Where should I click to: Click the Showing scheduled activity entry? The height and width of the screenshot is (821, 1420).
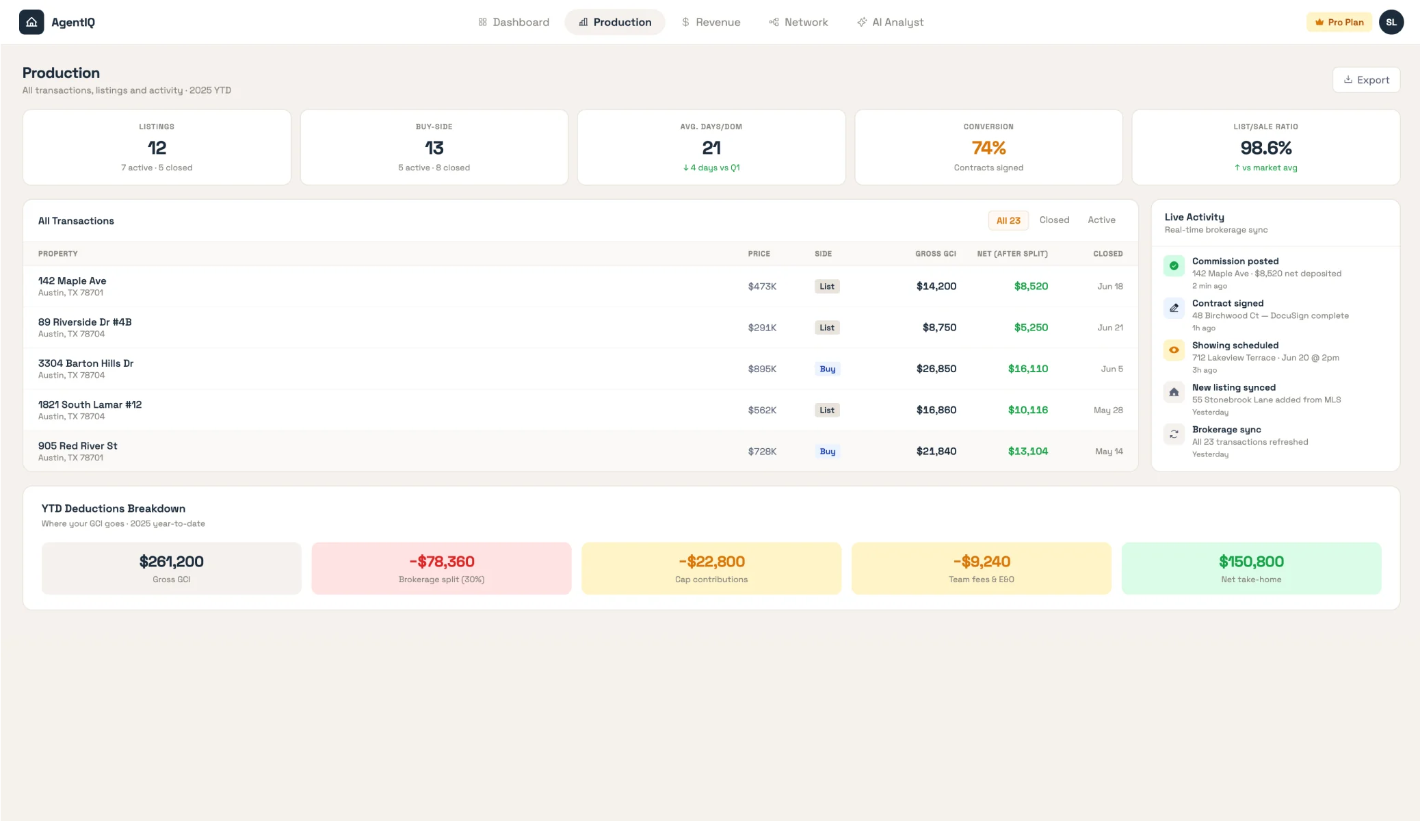point(1265,358)
